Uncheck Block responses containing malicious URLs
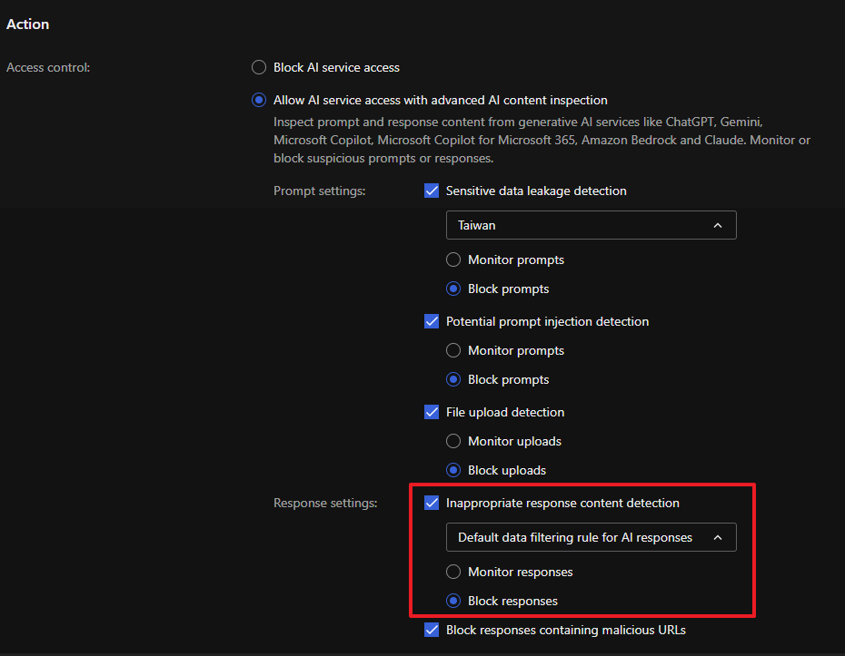This screenshot has width=845, height=656. pyautogui.click(x=432, y=630)
